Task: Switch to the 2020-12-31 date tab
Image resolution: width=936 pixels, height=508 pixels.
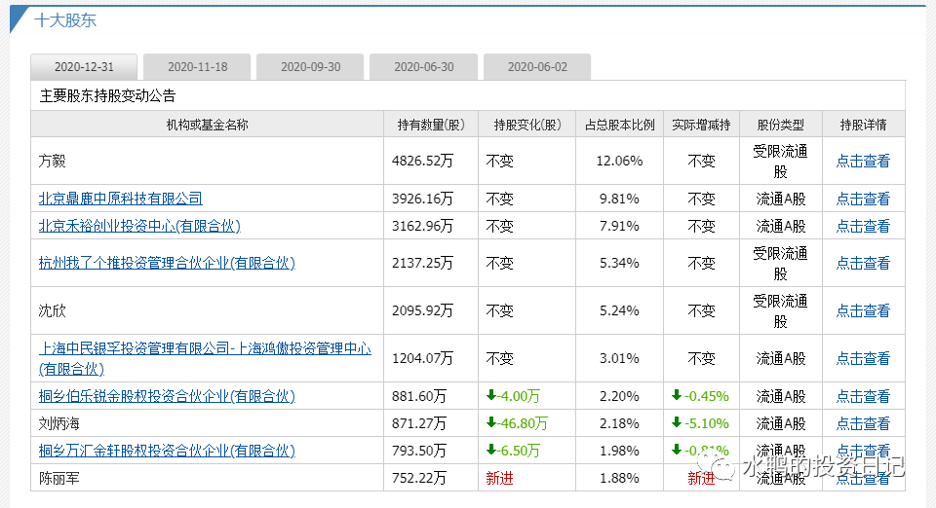Action: point(84,67)
